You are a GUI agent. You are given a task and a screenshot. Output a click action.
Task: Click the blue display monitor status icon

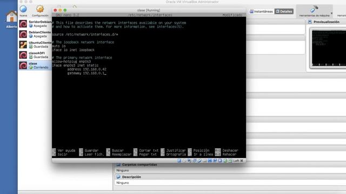click(x=210, y=161)
